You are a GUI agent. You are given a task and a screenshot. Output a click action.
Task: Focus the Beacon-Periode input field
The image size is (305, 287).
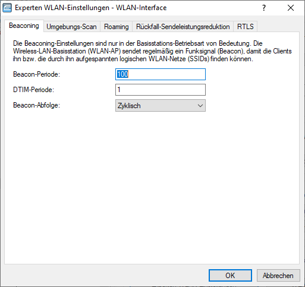[161, 74]
